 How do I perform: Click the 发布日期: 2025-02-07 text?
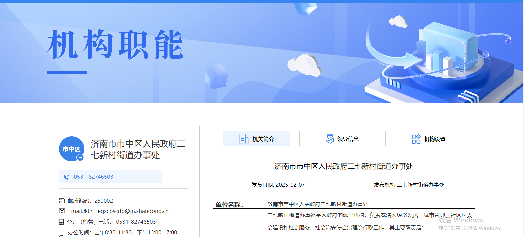[x=278, y=185]
